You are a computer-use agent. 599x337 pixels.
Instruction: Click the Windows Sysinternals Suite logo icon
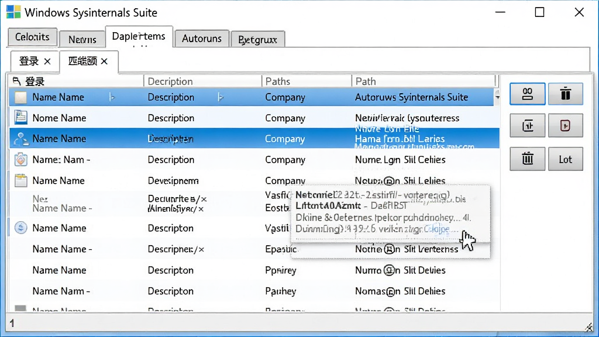[13, 12]
